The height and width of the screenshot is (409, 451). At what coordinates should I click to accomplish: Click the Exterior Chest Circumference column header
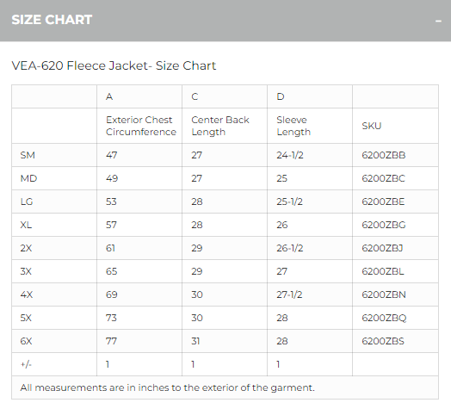[141, 126]
